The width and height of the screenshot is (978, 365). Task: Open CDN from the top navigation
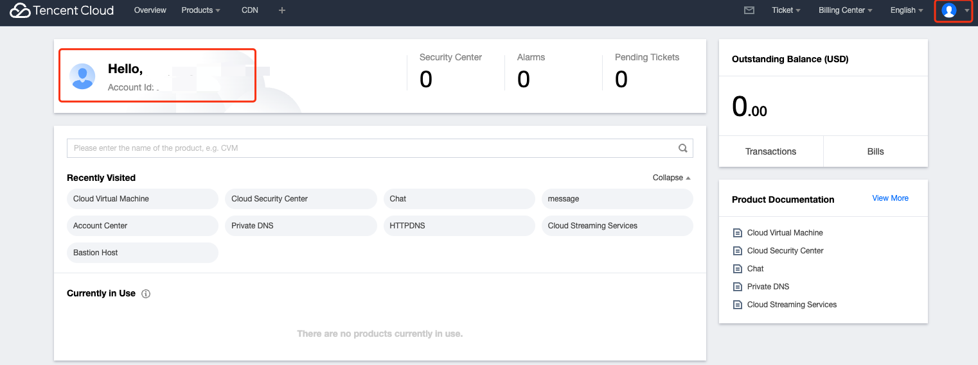pos(250,10)
